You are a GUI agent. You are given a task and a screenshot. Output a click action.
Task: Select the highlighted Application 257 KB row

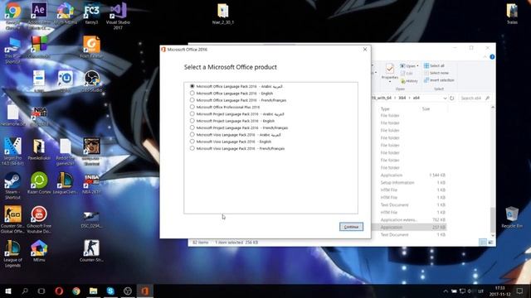(x=410, y=228)
